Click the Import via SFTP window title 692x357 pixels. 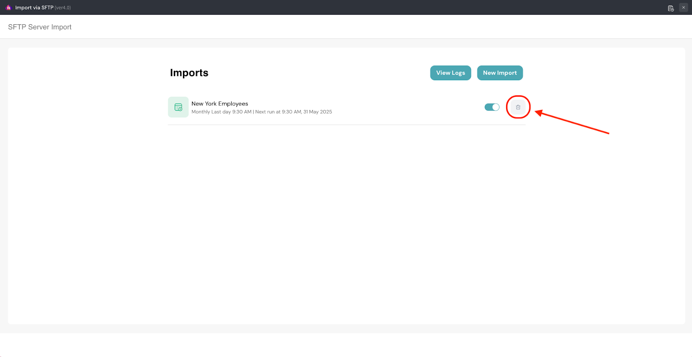click(x=34, y=8)
